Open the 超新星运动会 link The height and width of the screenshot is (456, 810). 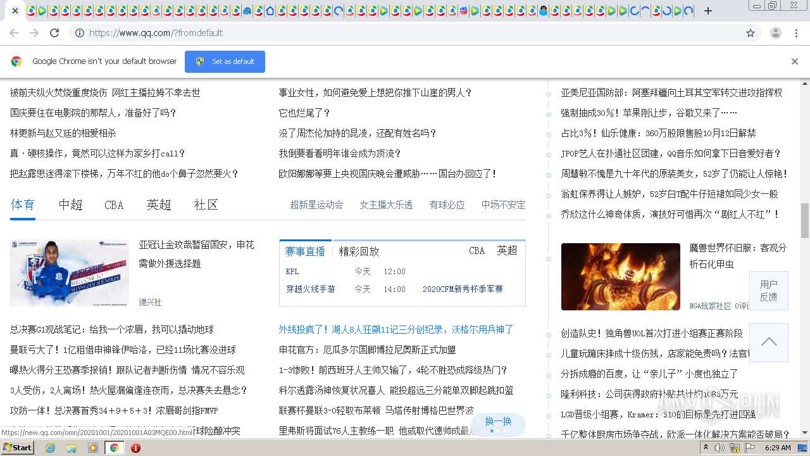(316, 205)
